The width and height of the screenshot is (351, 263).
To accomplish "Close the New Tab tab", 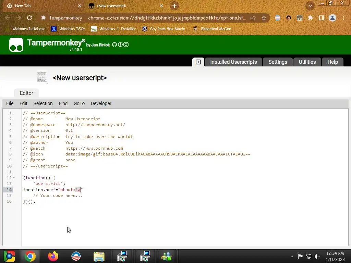I will coord(80,6).
